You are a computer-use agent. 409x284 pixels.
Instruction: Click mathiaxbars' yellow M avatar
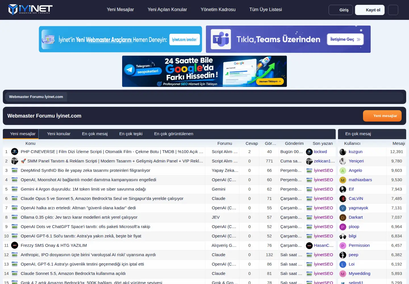pyautogui.click(x=343, y=180)
